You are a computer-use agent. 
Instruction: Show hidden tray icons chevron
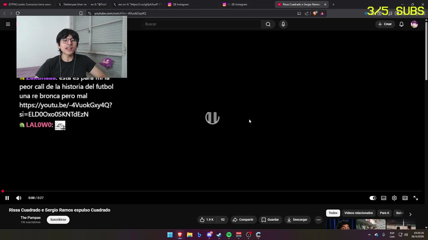click(369, 235)
